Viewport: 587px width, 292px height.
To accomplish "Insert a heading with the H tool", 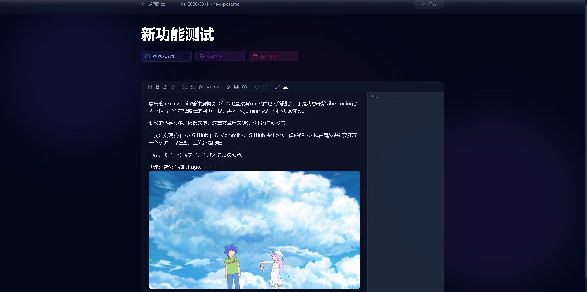I will [150, 87].
